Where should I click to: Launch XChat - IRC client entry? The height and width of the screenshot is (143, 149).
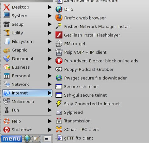pos(82,130)
